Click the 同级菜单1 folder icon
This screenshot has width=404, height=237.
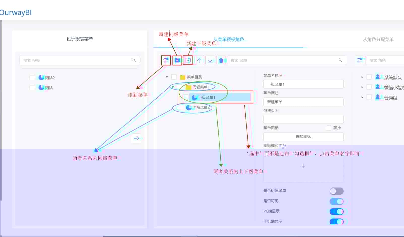(189, 87)
